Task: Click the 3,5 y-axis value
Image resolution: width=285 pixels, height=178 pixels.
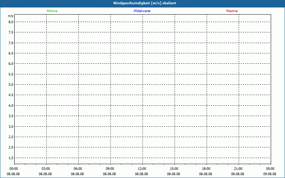Action: (11, 116)
